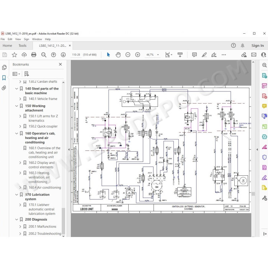Share a link to the file icon
268x268 pixels.
click(244, 55)
